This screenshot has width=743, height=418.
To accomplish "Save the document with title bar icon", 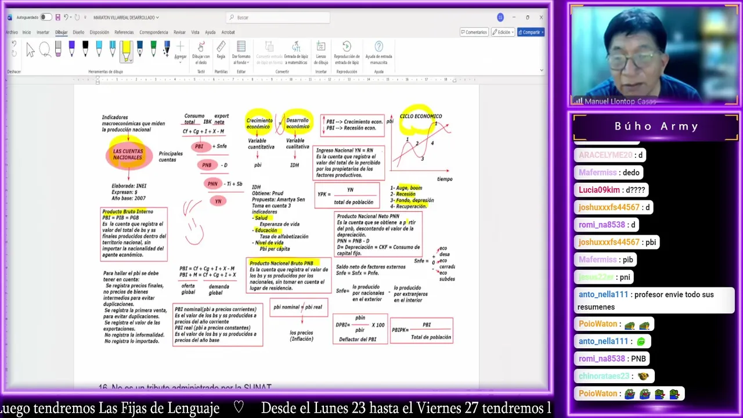I will point(57,17).
